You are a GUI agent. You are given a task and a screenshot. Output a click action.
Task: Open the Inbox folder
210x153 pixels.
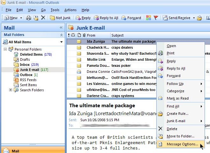[26, 65]
